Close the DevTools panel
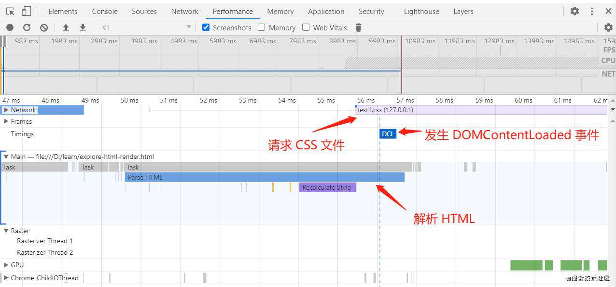Screen dimensions: 616x287 pyautogui.click(x=608, y=11)
